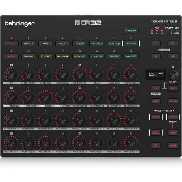Click the STORE button
The height and width of the screenshot is (182, 182).
pyautogui.click(x=156, y=101)
